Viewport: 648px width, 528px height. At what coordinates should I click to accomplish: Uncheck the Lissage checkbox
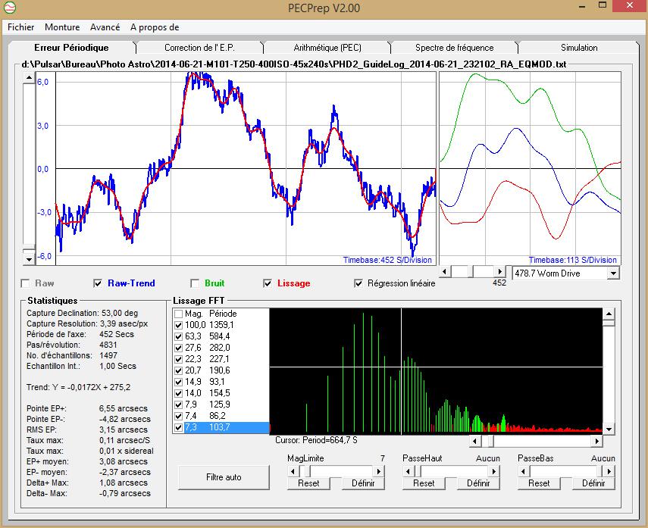pyautogui.click(x=268, y=283)
